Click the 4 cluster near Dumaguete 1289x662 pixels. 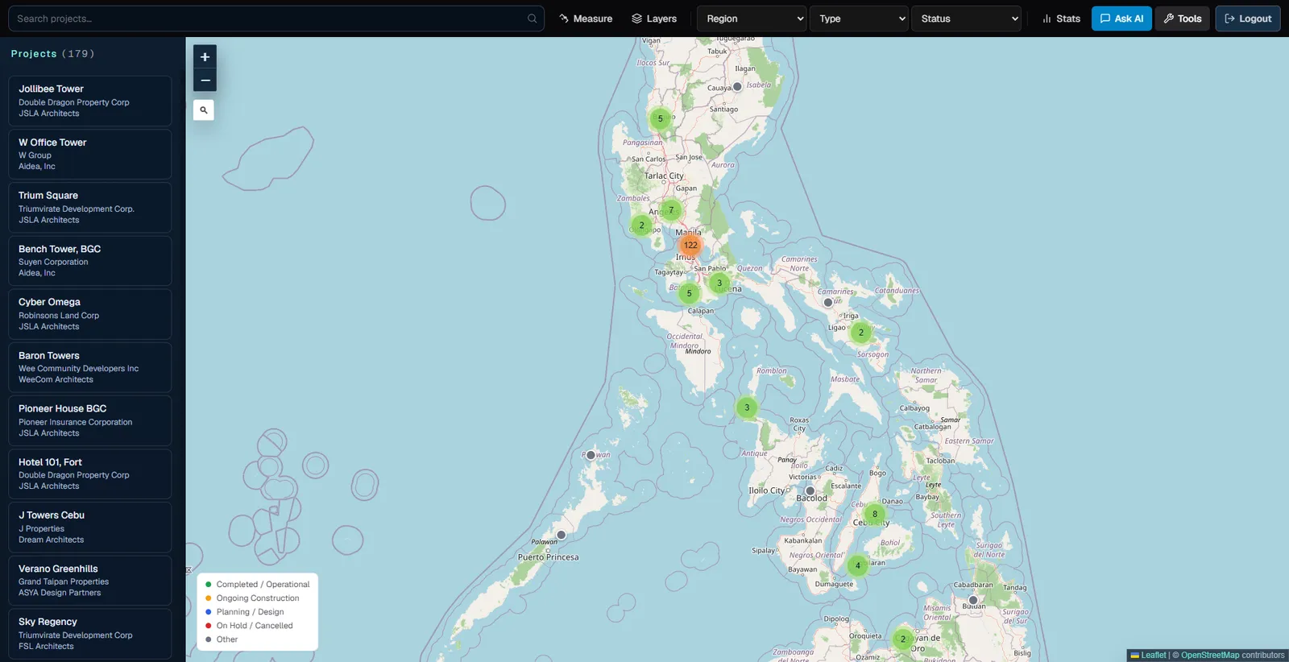tap(858, 565)
